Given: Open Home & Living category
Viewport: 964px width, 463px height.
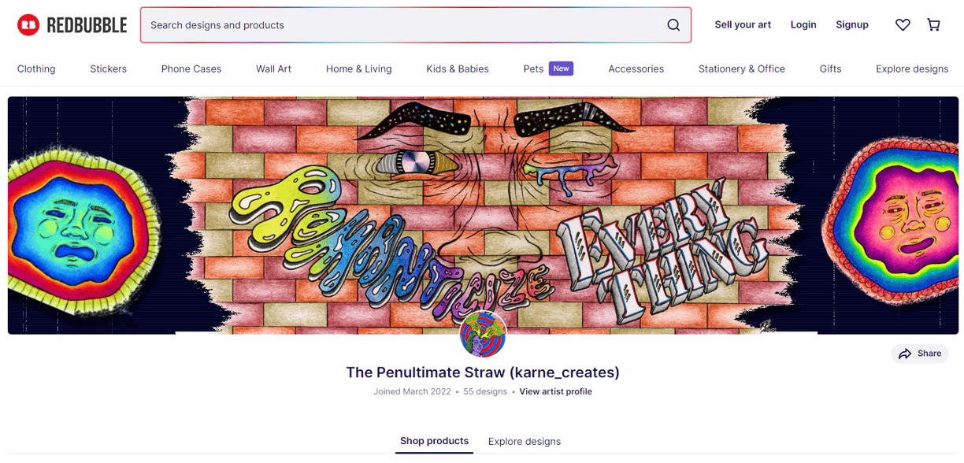Looking at the screenshot, I should tap(359, 69).
